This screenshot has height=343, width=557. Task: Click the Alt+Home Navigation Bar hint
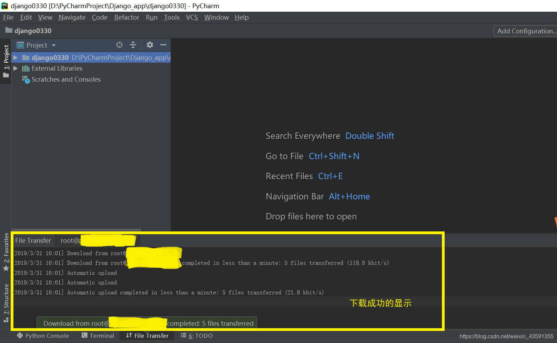click(349, 196)
